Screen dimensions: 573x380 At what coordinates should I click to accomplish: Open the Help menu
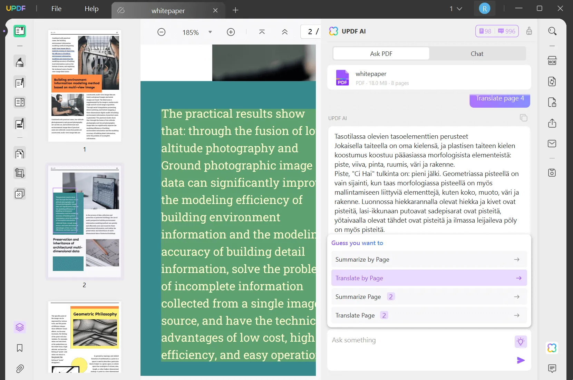91,9
